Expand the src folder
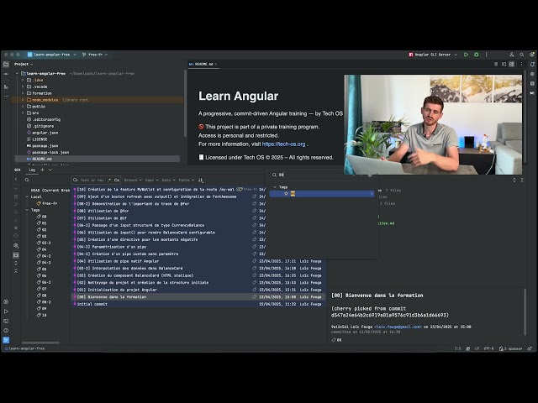538x403 pixels. pos(23,113)
